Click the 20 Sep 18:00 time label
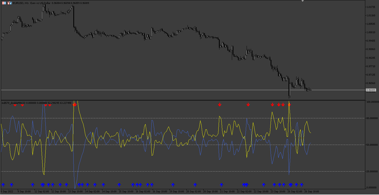This screenshot has height=195, width=379. (x=210, y=192)
